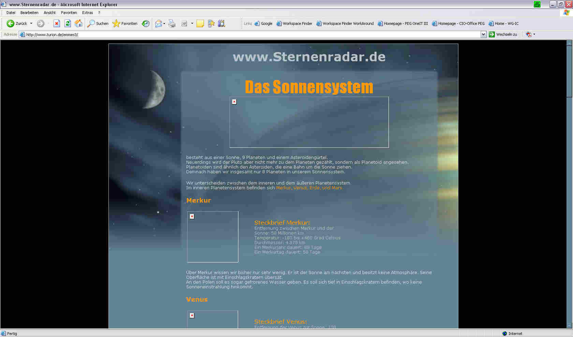573x337 pixels.
Task: Click the Aktualisieren (Refresh) icon
Action: pos(68,23)
